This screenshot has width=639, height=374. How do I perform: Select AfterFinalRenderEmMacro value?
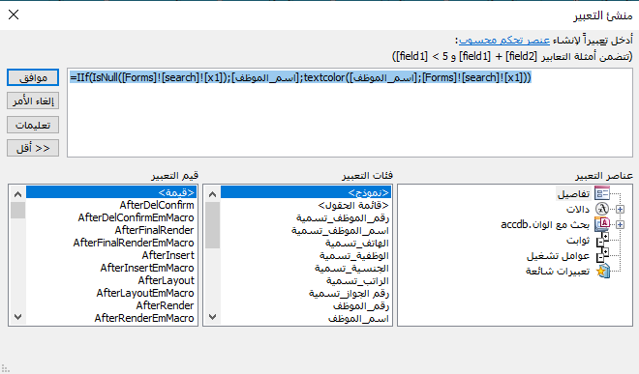point(111,243)
